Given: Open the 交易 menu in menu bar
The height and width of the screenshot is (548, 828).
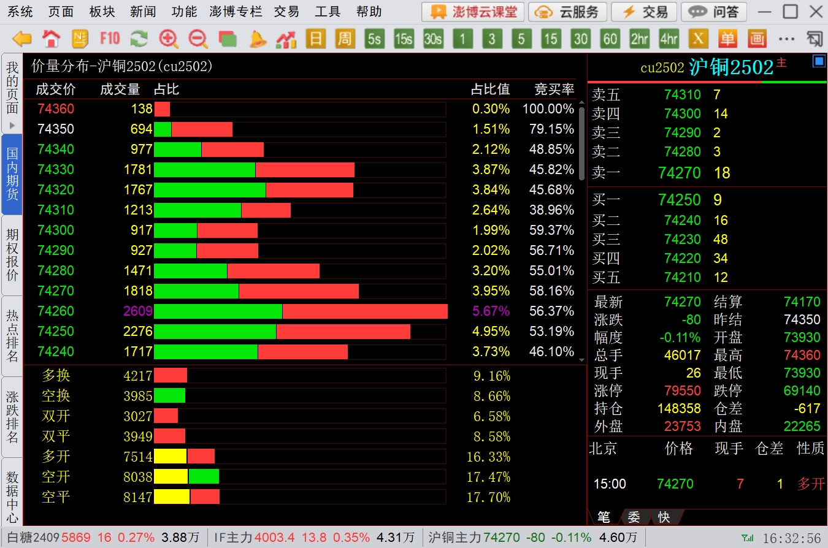Looking at the screenshot, I should (286, 12).
